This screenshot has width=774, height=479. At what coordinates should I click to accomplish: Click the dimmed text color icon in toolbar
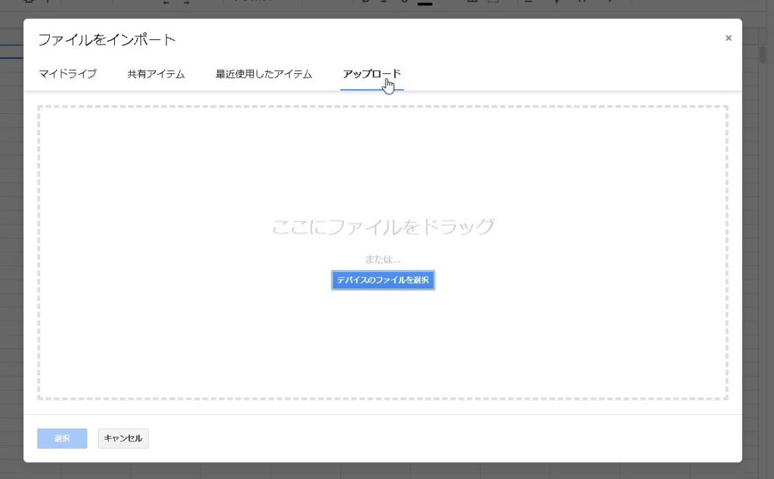(425, 3)
